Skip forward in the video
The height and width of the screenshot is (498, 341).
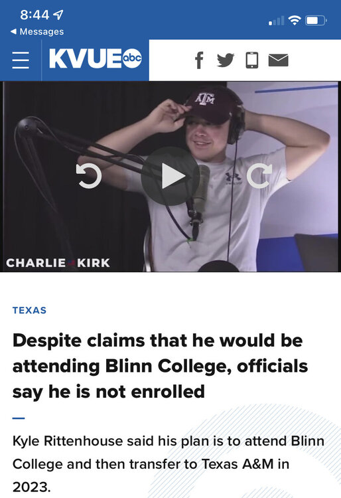pyautogui.click(x=259, y=176)
